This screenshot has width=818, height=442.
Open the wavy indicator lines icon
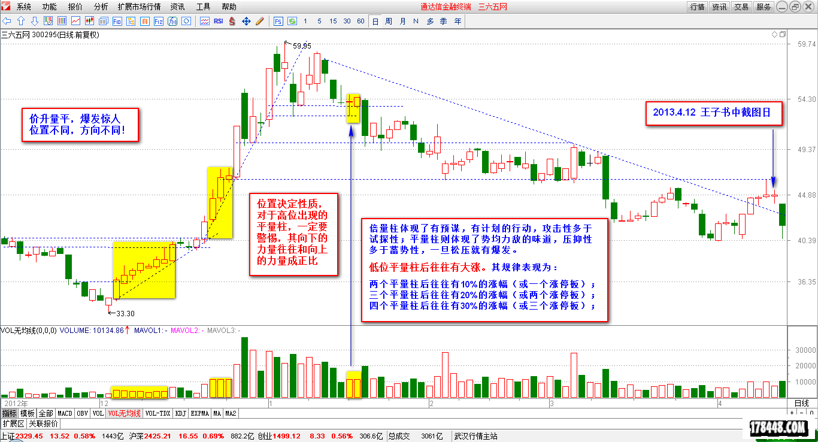(x=205, y=21)
